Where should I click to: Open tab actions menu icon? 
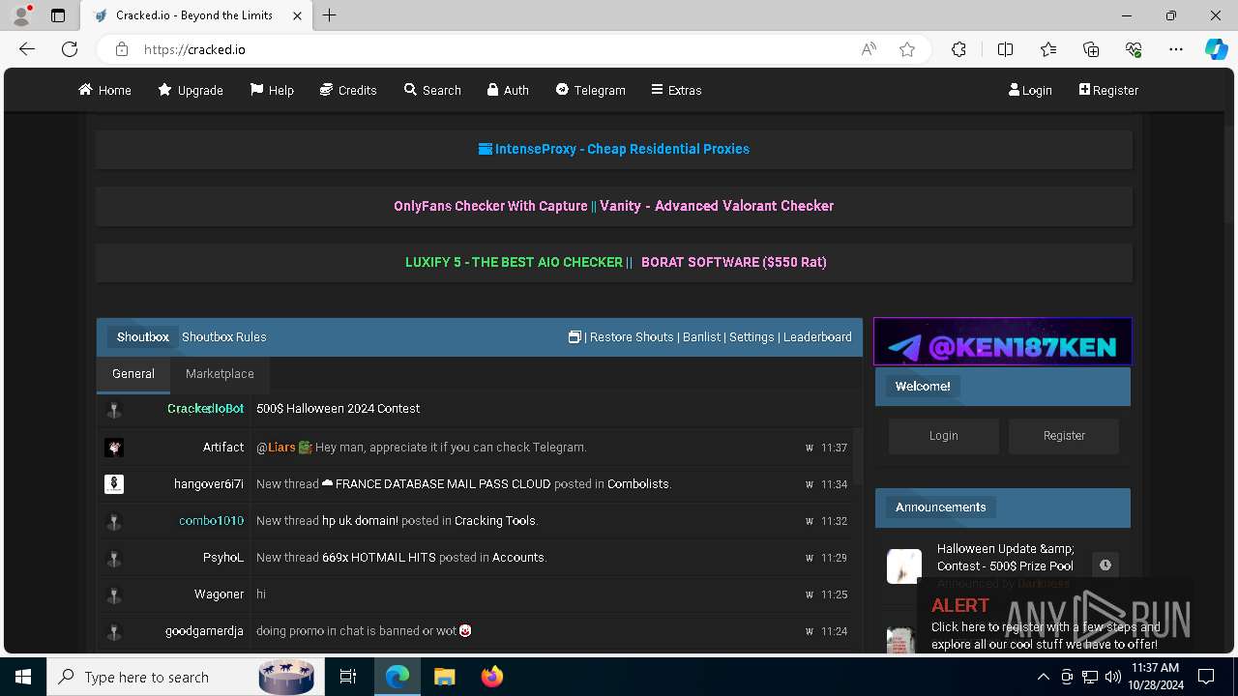[x=58, y=15]
